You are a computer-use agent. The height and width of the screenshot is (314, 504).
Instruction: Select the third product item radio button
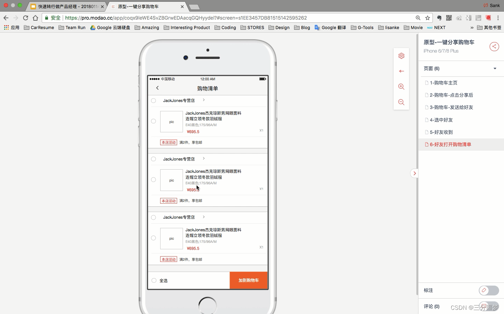point(154,238)
